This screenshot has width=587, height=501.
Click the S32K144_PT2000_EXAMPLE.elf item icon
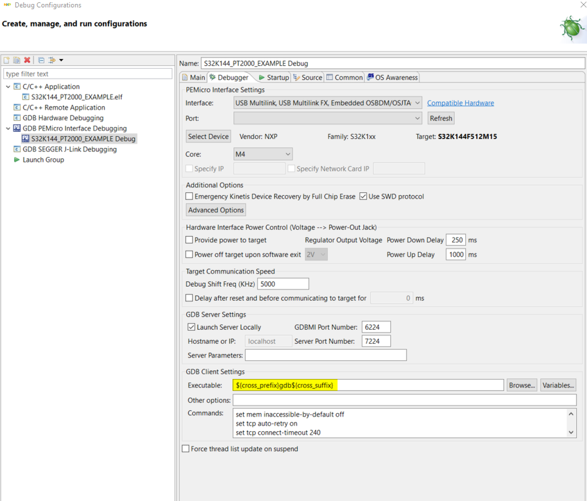click(x=25, y=97)
